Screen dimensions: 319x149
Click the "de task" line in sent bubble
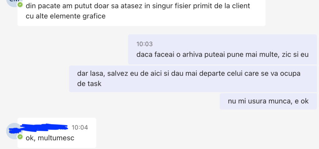89,84
